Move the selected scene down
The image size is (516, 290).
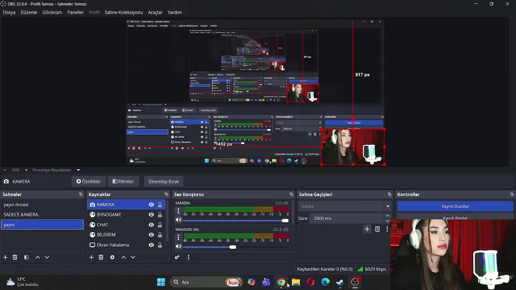[x=47, y=257]
